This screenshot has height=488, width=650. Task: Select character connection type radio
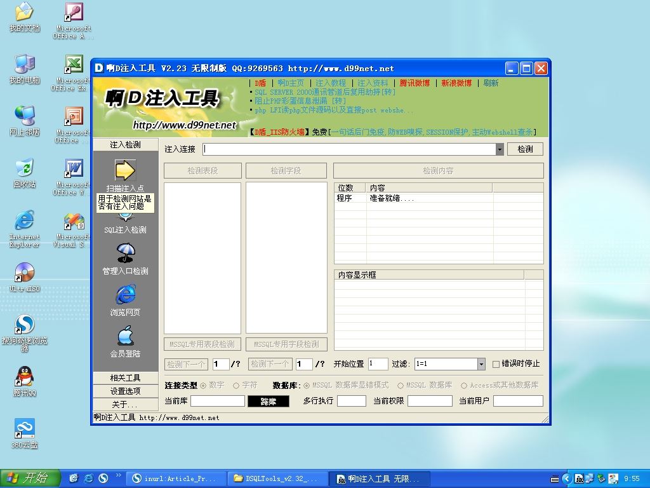pyautogui.click(x=236, y=386)
